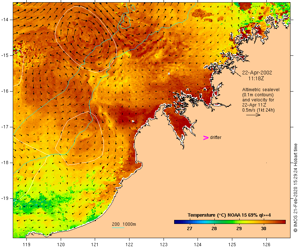The height and width of the screenshot is (248, 300).
Task: Click the colorbar tick label '27'
Action: point(190,228)
